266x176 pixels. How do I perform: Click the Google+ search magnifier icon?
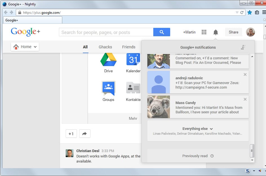162,32
